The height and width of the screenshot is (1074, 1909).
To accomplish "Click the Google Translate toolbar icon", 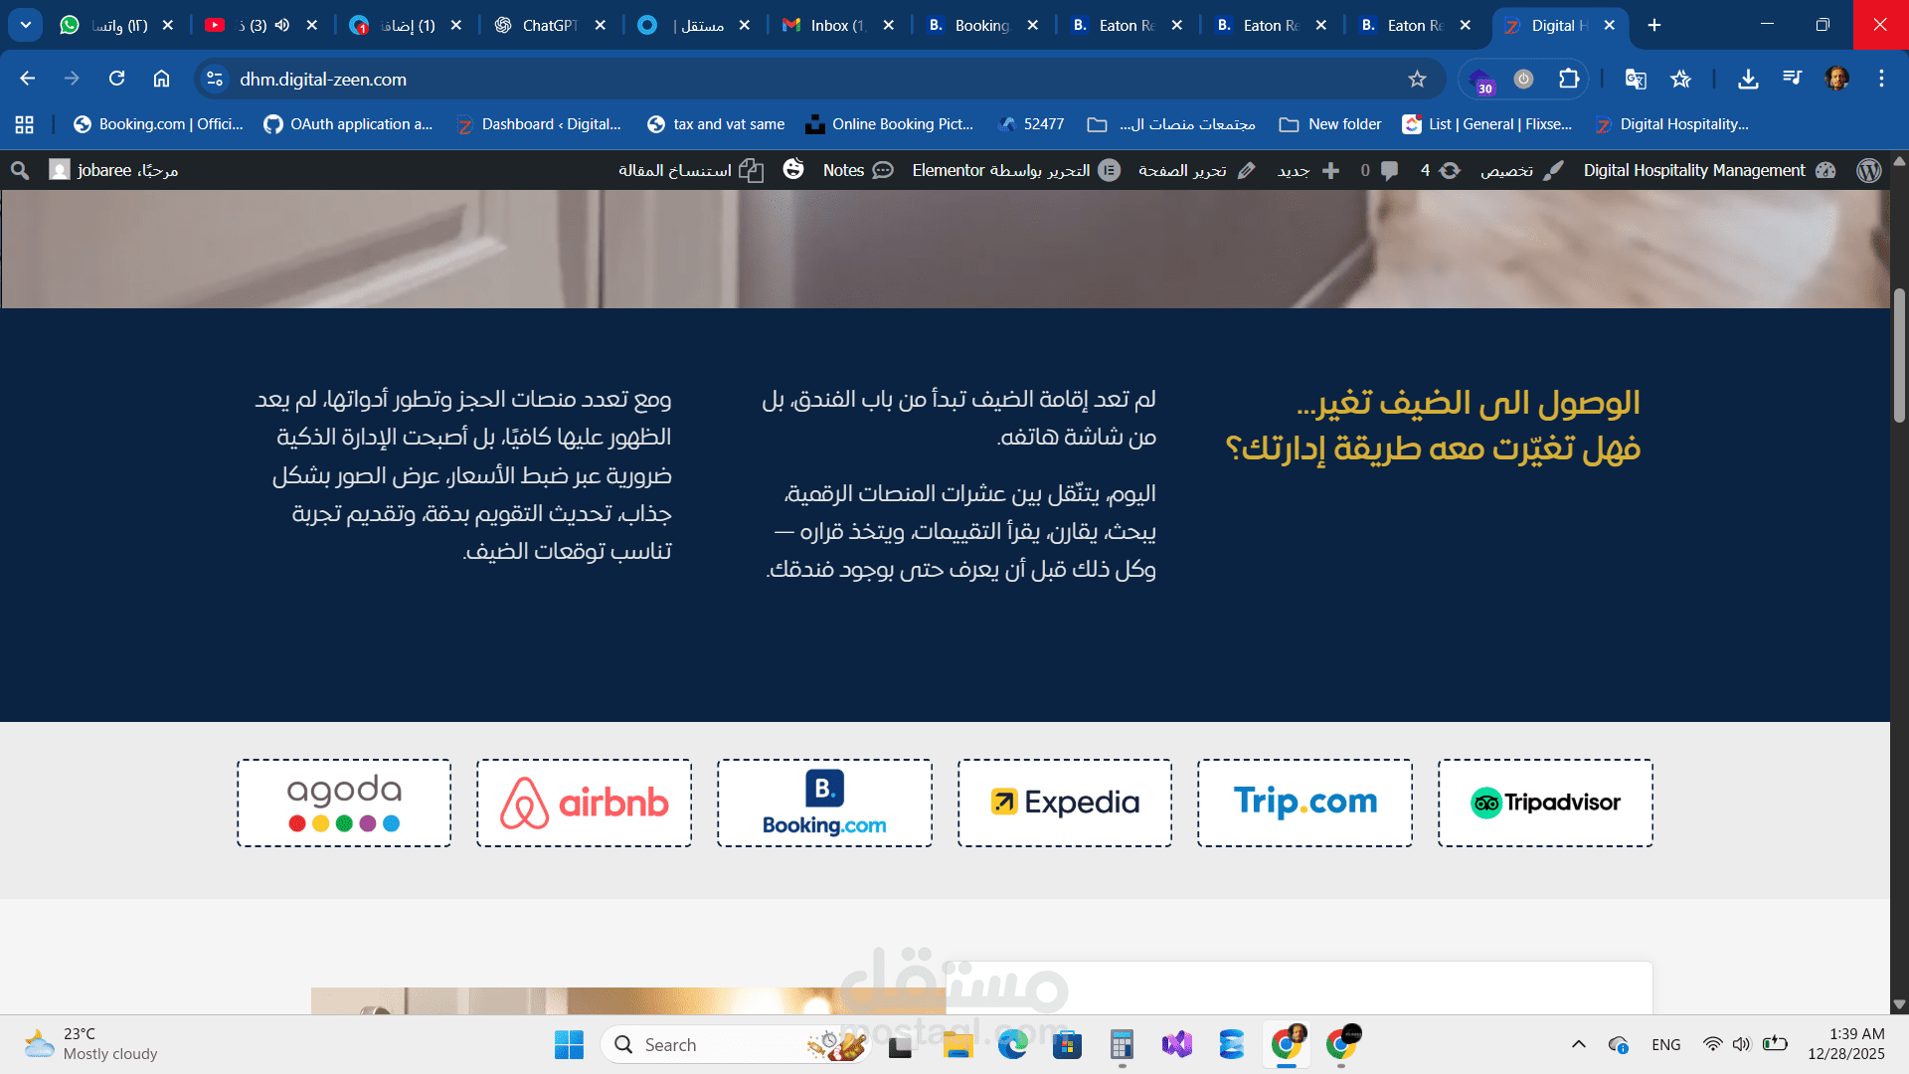I will coord(1636,80).
